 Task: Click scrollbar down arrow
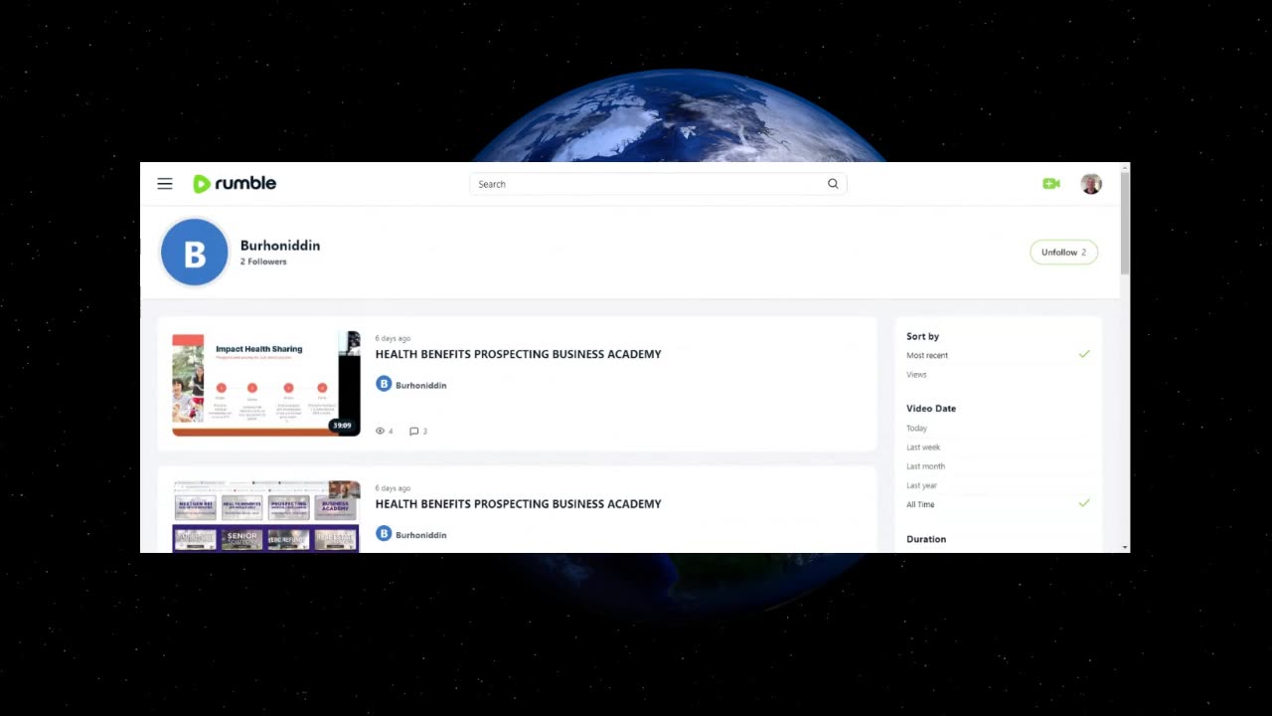pos(1125,548)
